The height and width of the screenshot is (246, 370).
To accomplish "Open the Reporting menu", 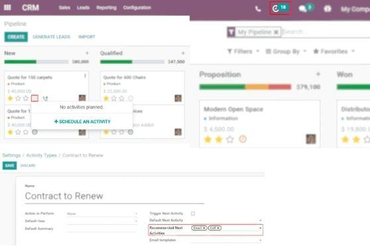I will pos(106,8).
